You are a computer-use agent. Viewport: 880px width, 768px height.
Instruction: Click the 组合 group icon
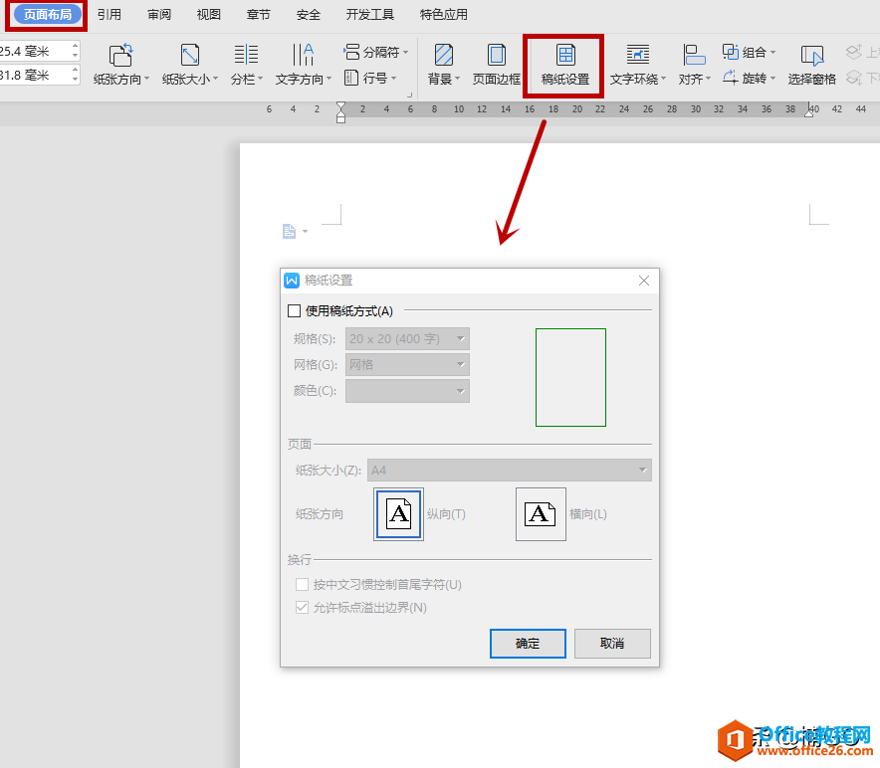click(730, 52)
